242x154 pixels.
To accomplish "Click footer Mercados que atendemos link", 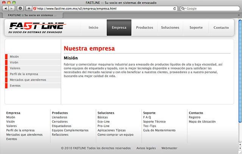I will [x=24, y=135].
